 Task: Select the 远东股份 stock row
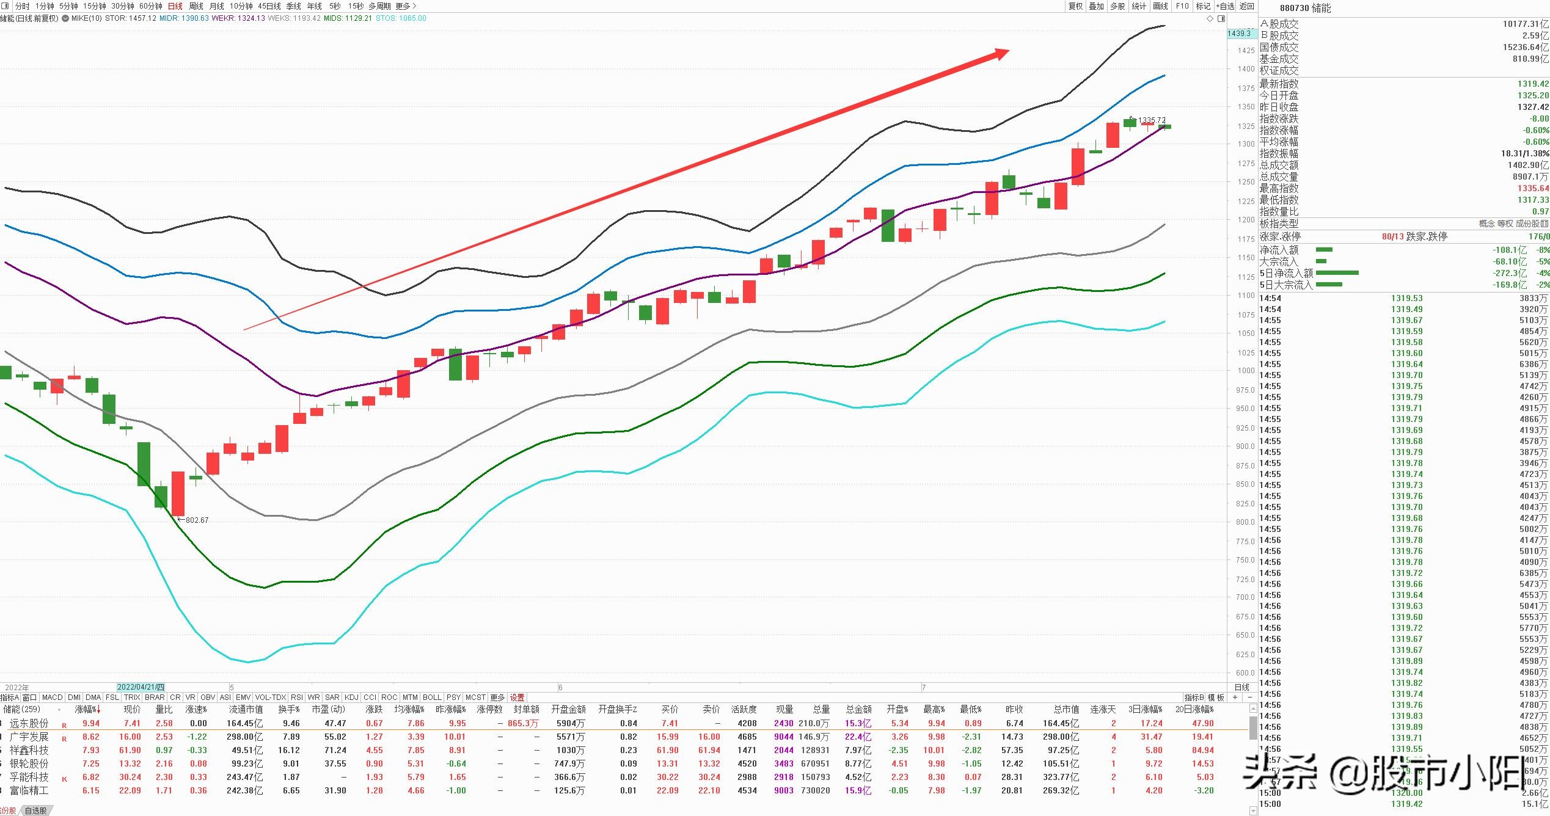pyautogui.click(x=30, y=723)
